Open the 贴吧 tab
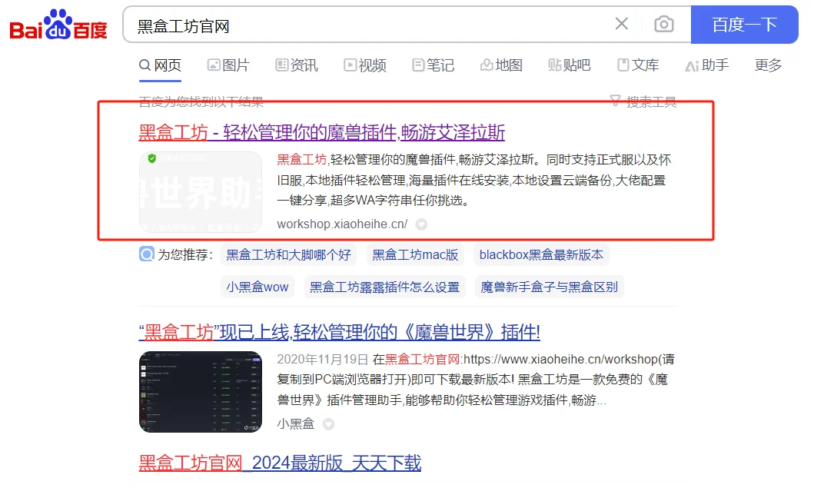The width and height of the screenshot is (814, 488). 570,65
